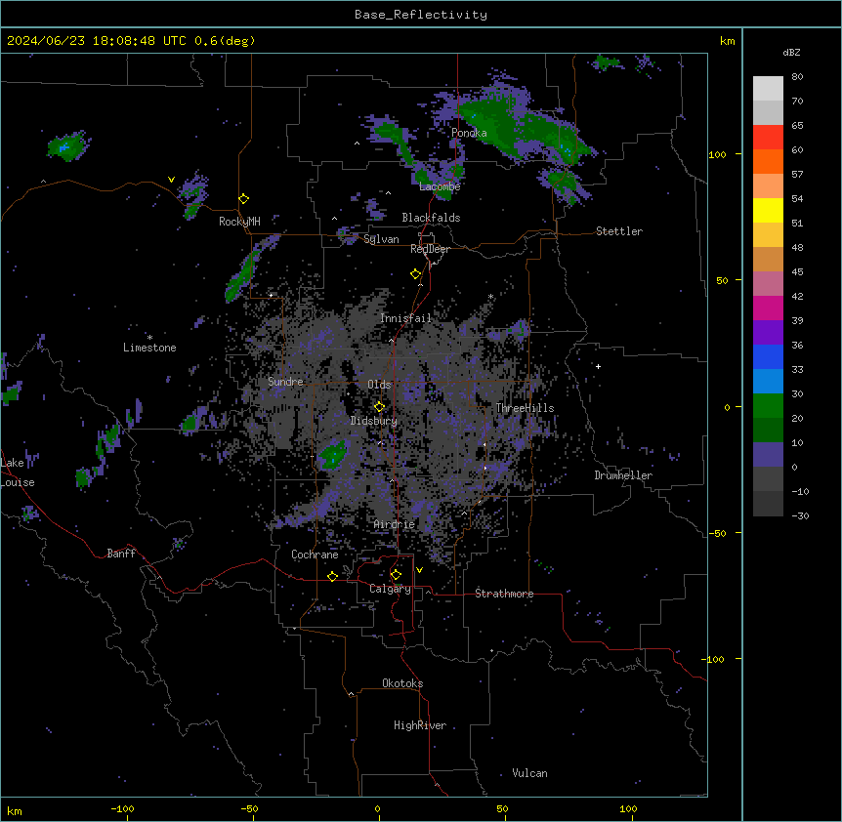Click the Calgary label

390,589
